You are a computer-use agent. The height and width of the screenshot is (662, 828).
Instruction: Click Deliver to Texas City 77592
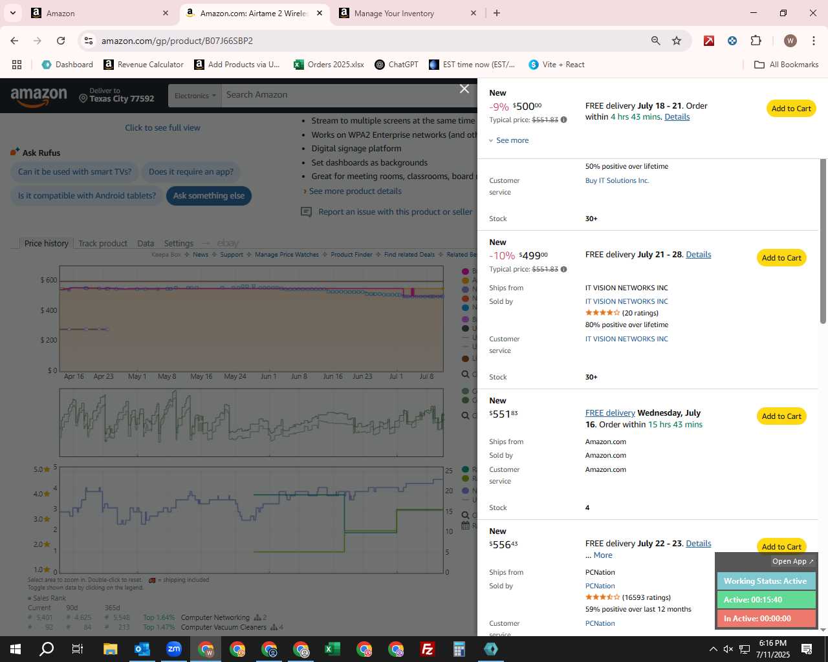(x=116, y=95)
